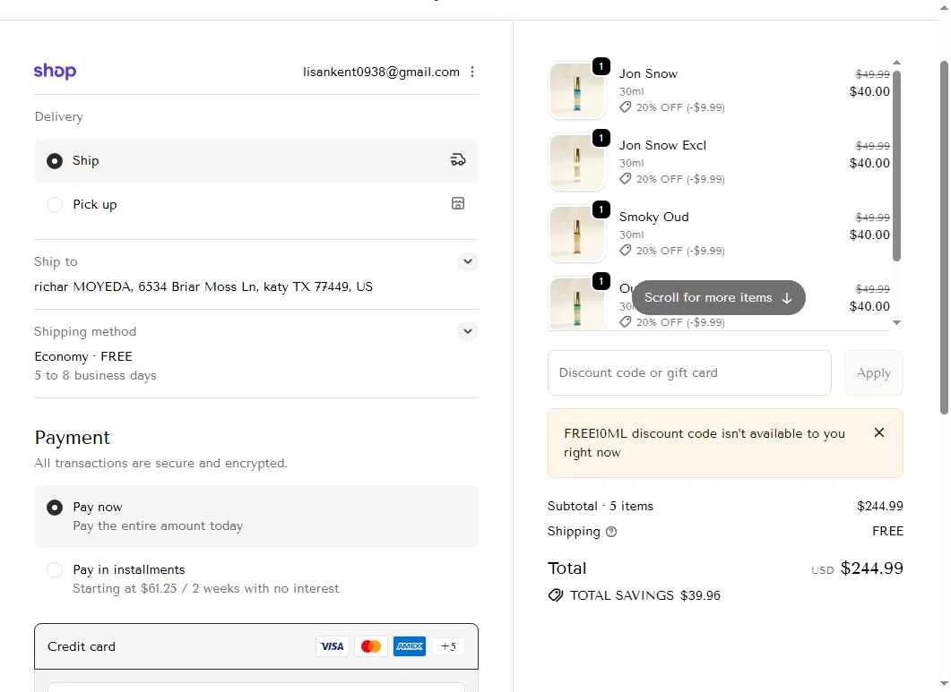The image size is (951, 692).
Task: Click the discount tag icon under Smoky Oud
Action: point(626,251)
